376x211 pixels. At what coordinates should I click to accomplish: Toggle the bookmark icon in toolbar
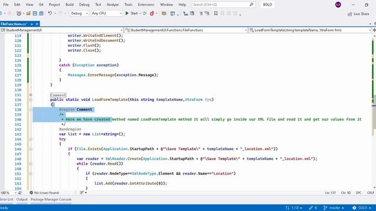[216, 13]
